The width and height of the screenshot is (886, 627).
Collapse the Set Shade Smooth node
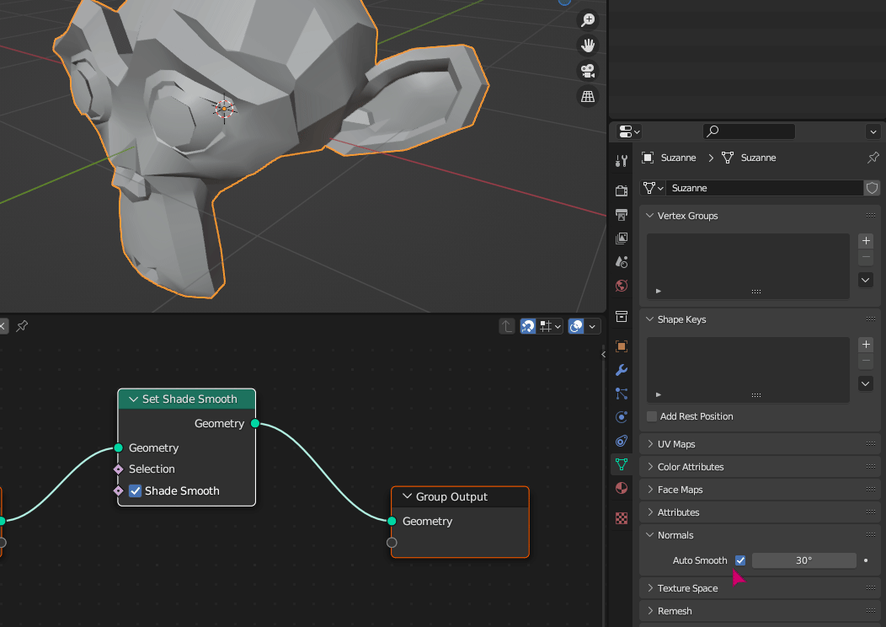tap(133, 399)
